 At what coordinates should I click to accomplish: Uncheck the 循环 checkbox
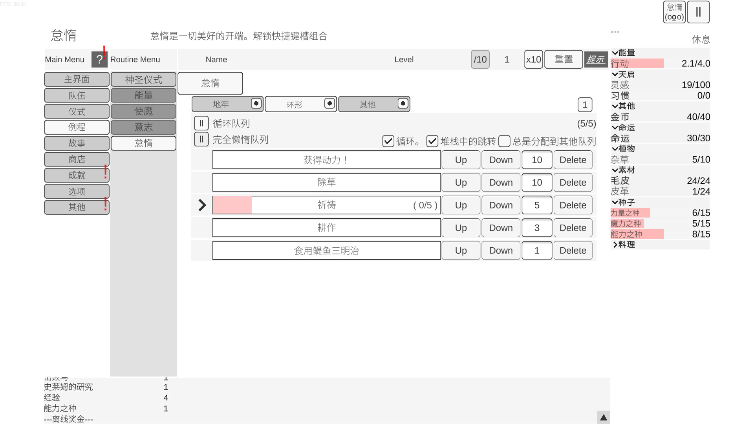[x=388, y=141]
